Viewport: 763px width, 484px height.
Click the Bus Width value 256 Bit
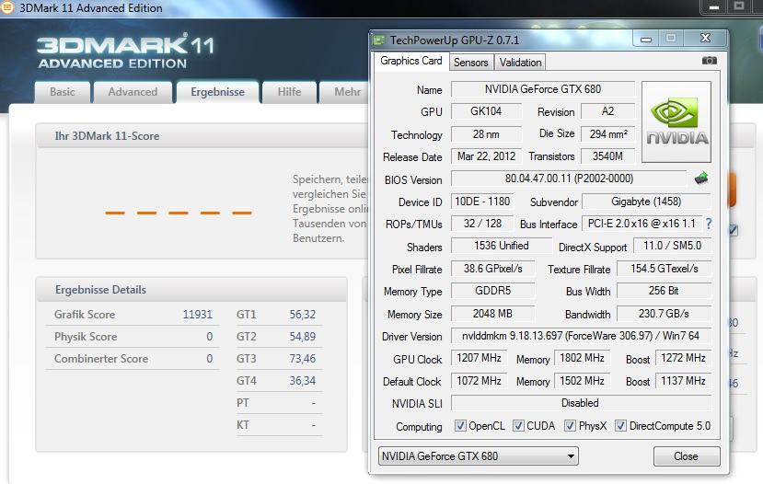(665, 291)
